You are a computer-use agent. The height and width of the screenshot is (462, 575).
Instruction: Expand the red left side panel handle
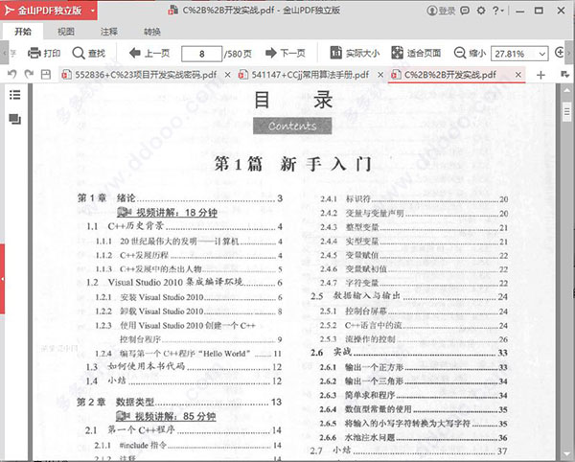(2, 279)
